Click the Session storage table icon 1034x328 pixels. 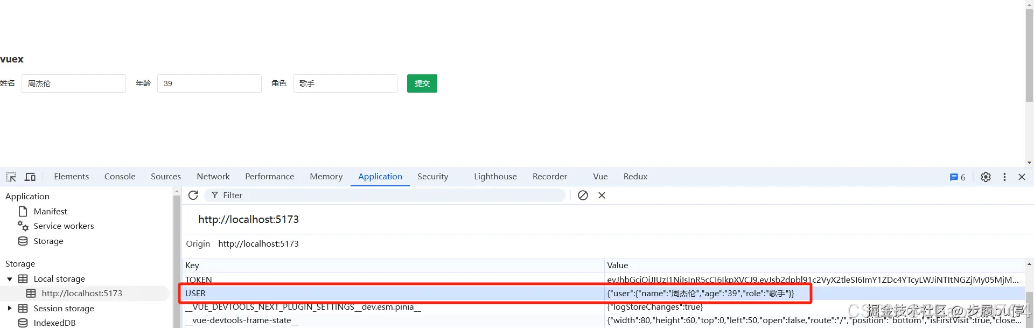point(23,308)
